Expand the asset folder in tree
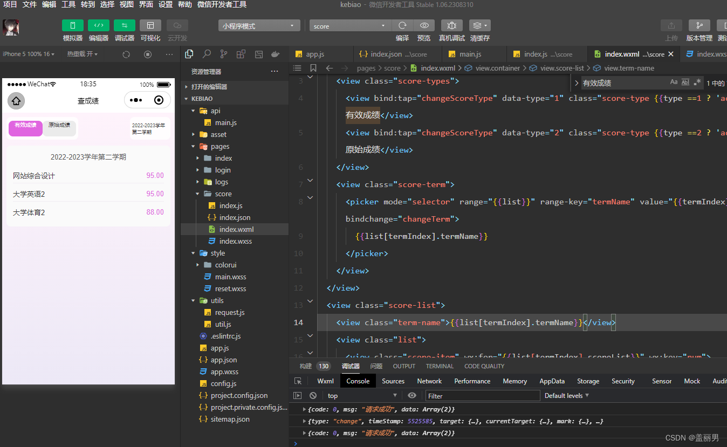 tap(218, 134)
